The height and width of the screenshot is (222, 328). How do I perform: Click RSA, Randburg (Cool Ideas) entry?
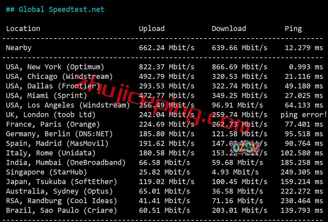61,201
